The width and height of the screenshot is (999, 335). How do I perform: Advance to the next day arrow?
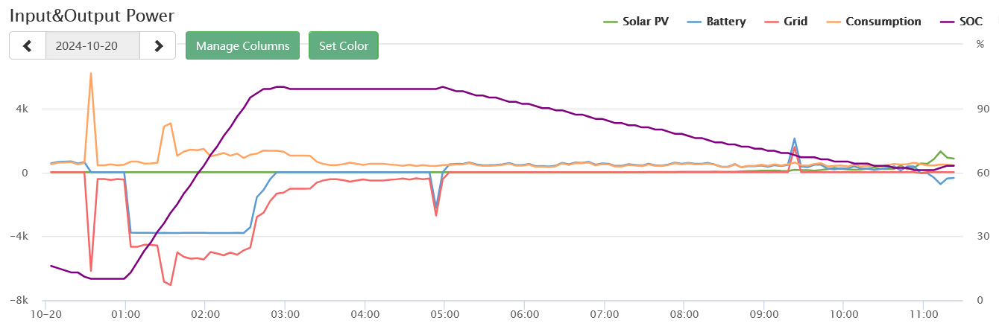coord(158,45)
